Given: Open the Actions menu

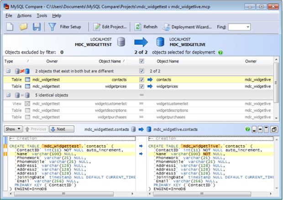Looking at the screenshot, I should pyautogui.click(x=24, y=15).
